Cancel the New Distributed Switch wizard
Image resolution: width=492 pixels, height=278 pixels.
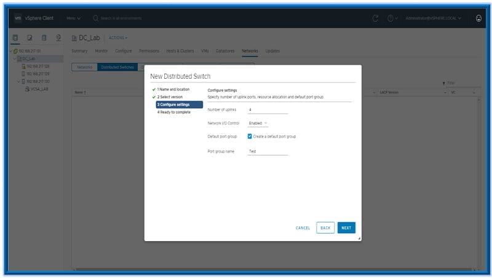pos(303,228)
